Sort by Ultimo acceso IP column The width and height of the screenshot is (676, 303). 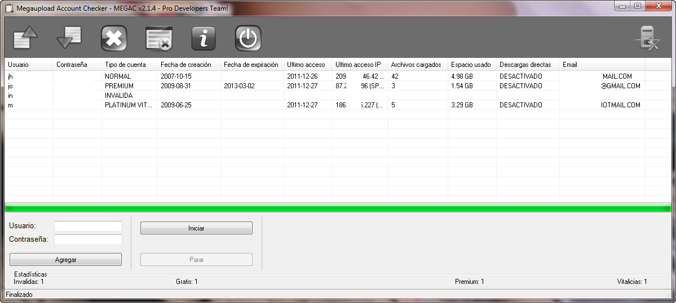(360, 65)
